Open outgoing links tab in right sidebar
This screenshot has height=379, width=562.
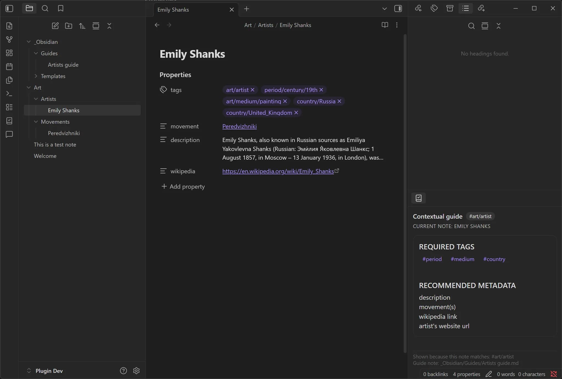pos(481,8)
